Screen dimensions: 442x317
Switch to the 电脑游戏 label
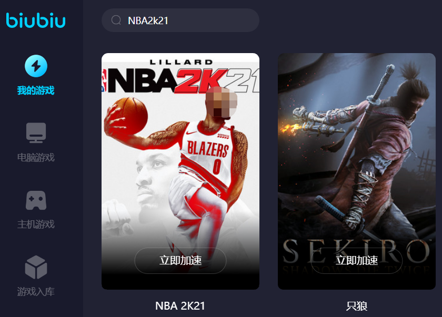pyautogui.click(x=36, y=157)
